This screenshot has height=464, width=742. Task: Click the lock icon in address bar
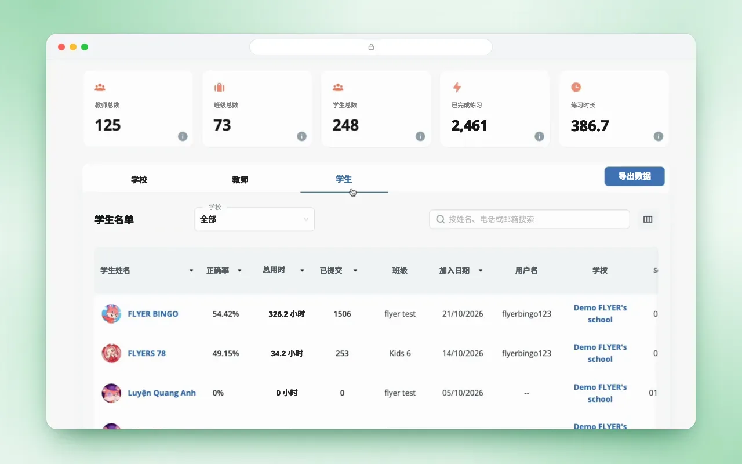pyautogui.click(x=371, y=47)
